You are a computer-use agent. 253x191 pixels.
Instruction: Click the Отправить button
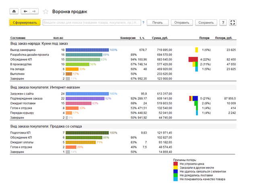[181, 22]
